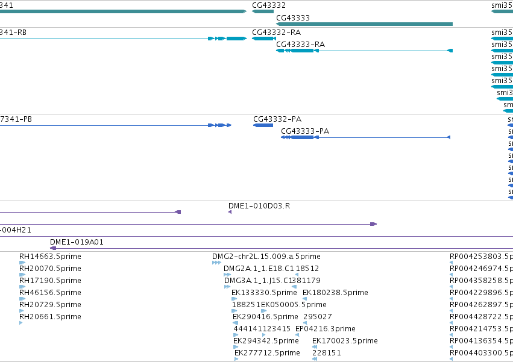513x362 pixels.
Task: Select the DME1-010D03.R feature label
Action: click(259, 206)
